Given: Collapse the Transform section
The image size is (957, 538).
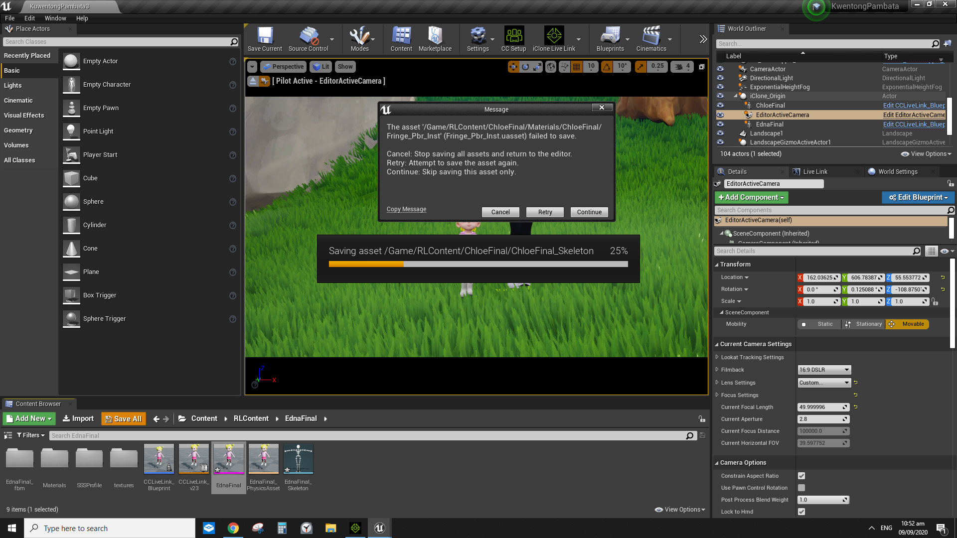Looking at the screenshot, I should [717, 265].
